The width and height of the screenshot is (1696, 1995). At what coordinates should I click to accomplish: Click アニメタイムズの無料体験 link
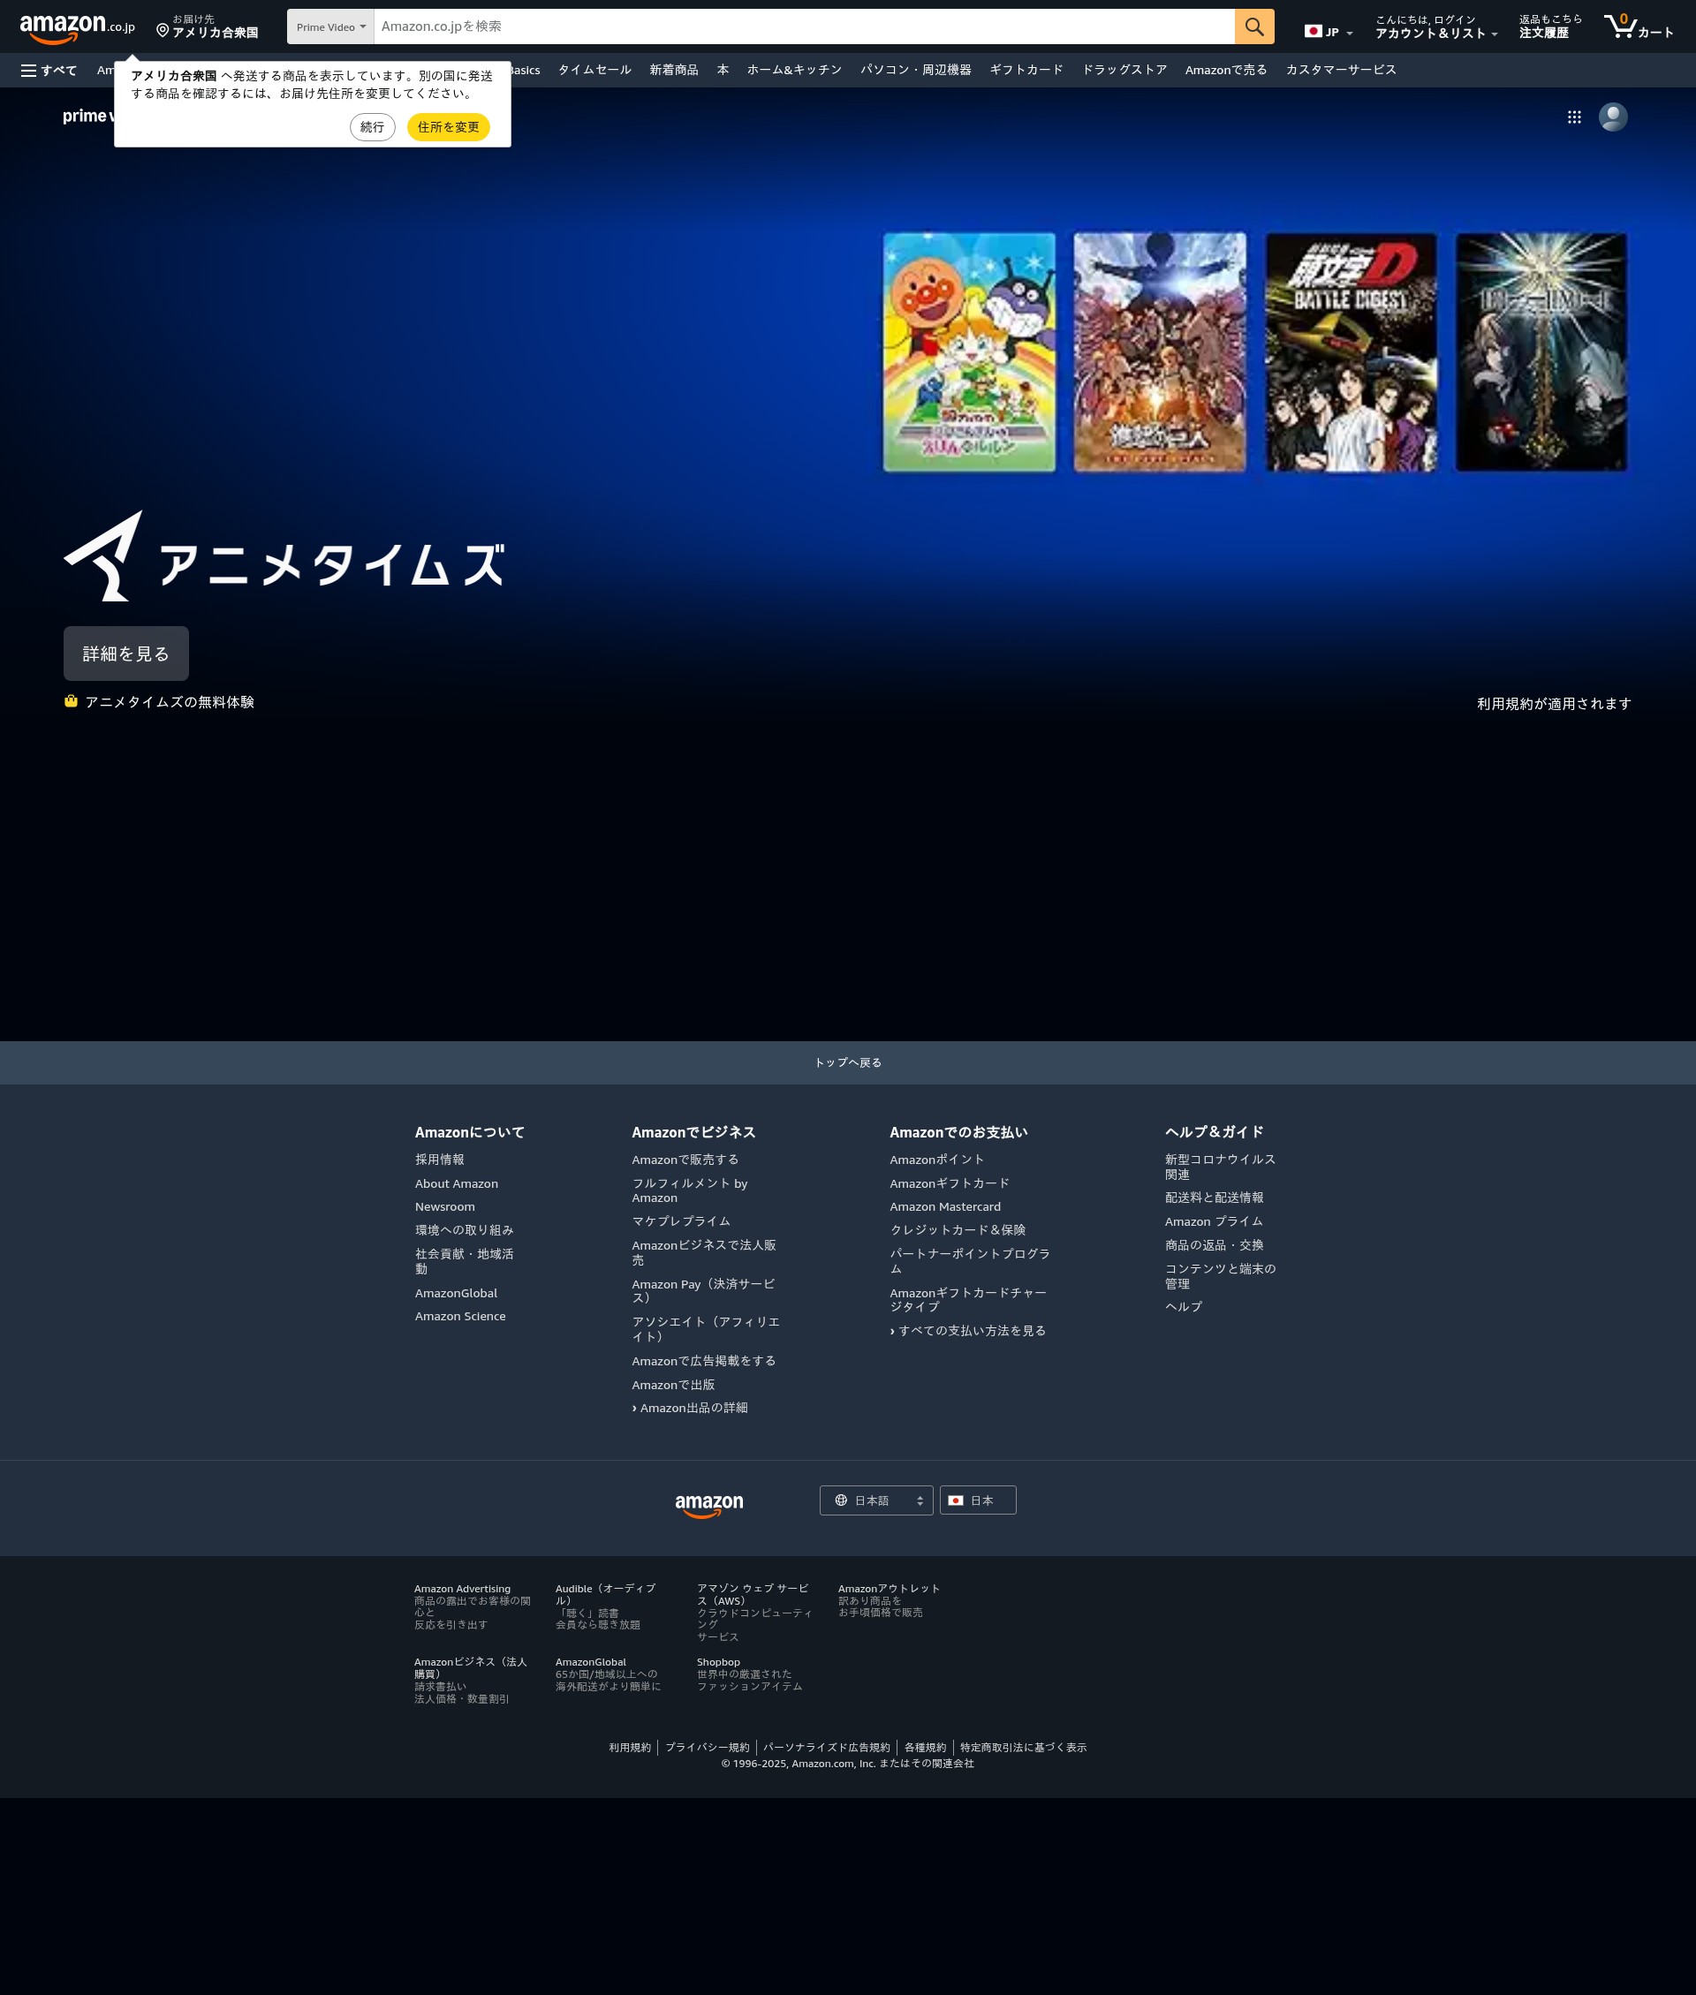[x=170, y=702]
